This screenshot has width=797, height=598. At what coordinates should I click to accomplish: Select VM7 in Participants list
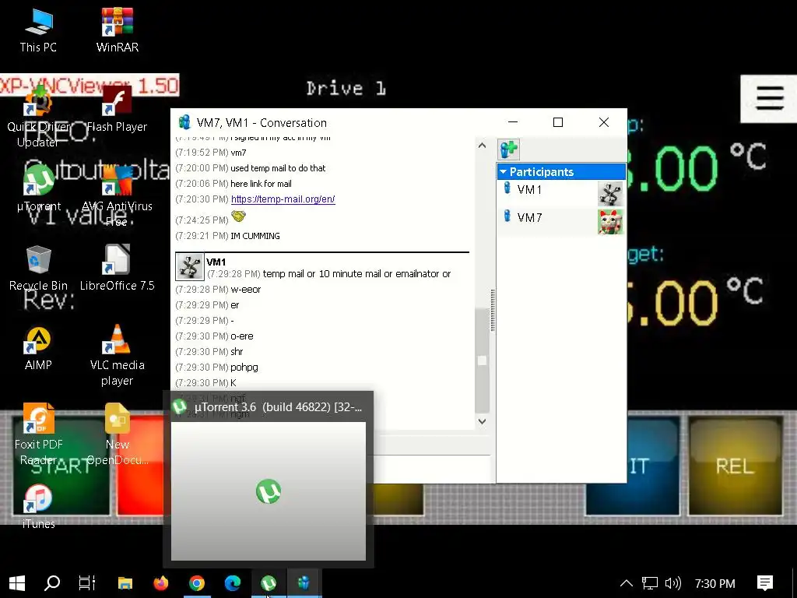[561, 220]
